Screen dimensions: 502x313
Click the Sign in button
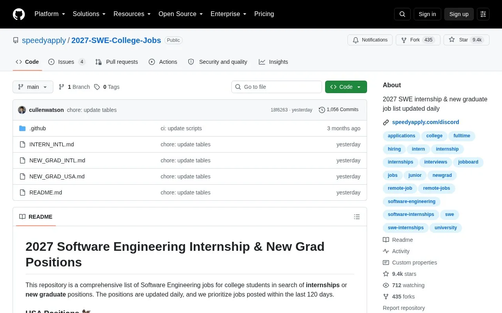tap(427, 14)
